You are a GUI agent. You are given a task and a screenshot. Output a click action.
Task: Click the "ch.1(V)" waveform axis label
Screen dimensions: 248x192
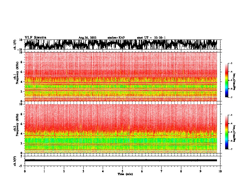click(15, 45)
